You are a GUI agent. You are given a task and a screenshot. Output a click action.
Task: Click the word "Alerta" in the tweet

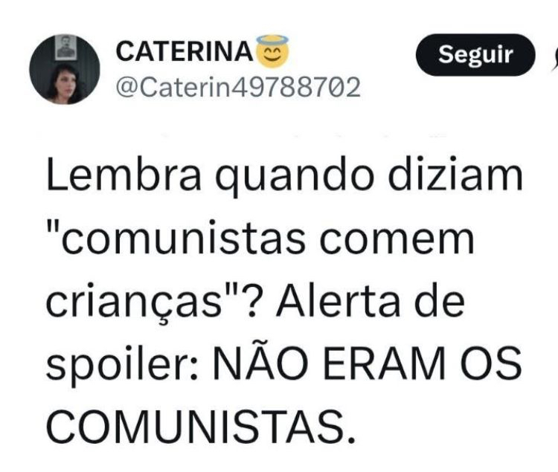[337, 302]
